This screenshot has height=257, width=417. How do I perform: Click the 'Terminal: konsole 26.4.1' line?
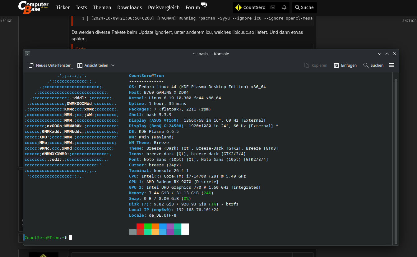tap(159, 170)
